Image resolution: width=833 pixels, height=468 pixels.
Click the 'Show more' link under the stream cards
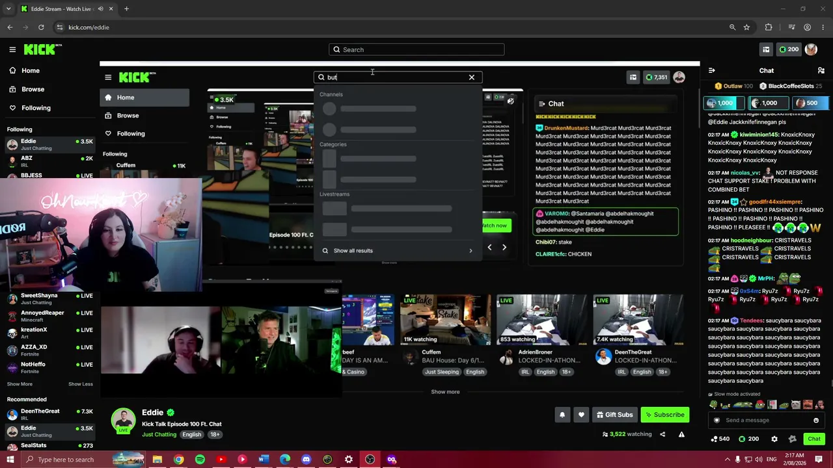click(445, 392)
